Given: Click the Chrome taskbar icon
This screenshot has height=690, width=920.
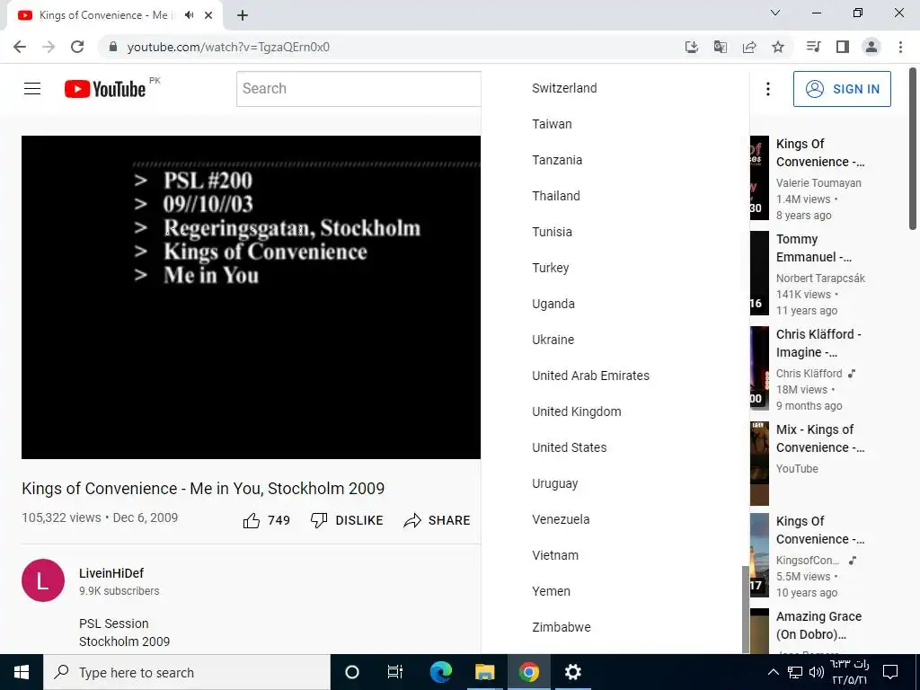Looking at the screenshot, I should pos(528,672).
